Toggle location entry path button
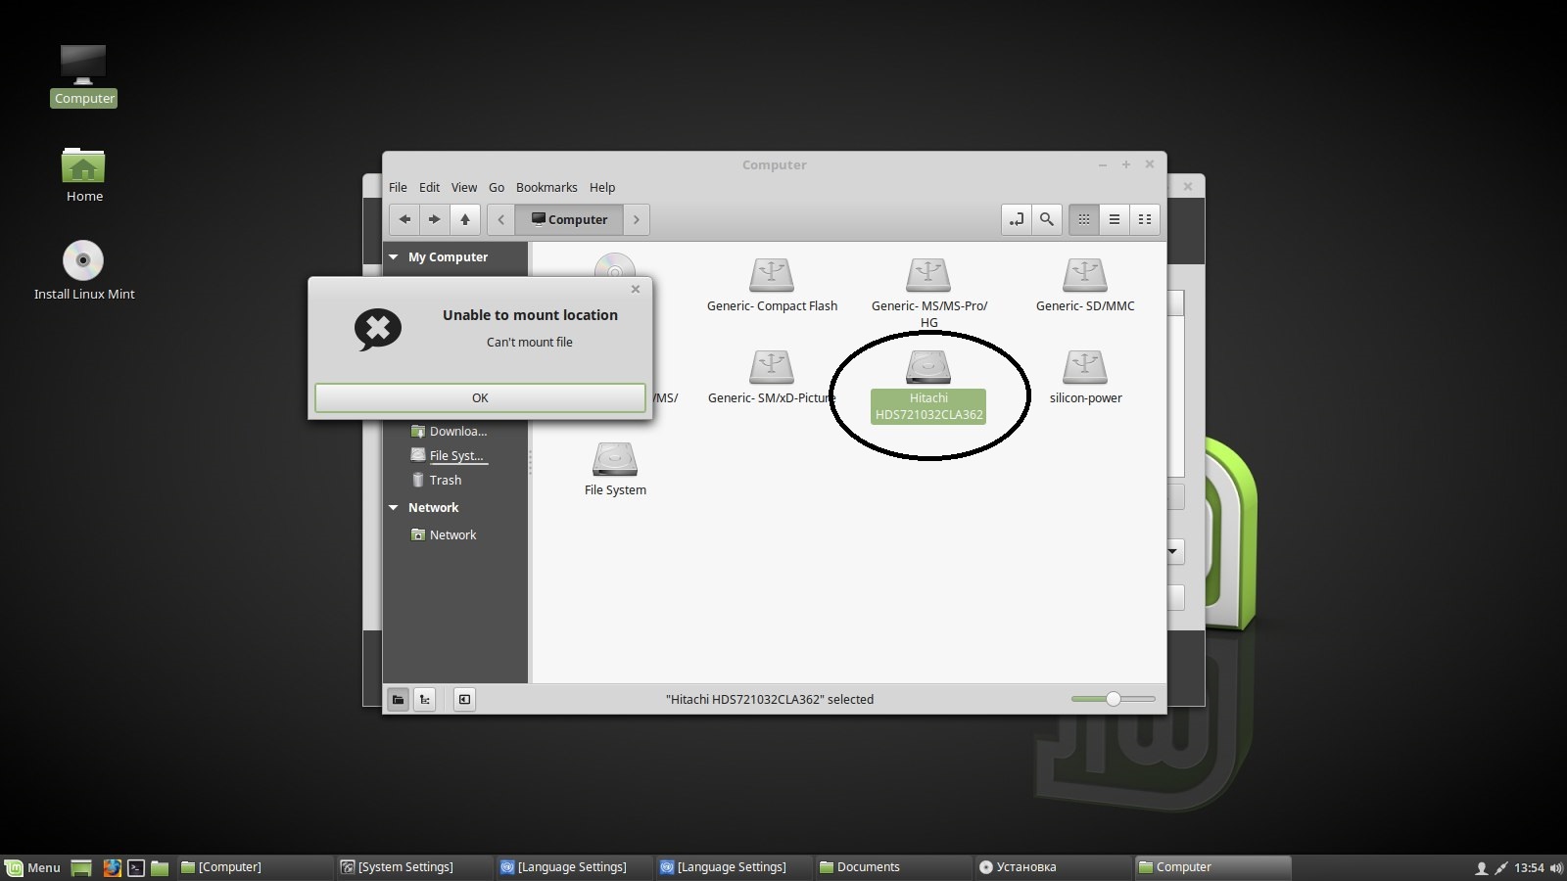Screen dimensions: 1567x881 coord(1017,219)
